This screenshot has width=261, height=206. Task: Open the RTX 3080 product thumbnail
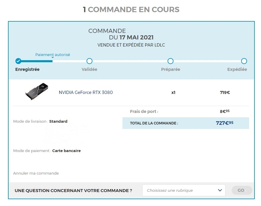[x=37, y=91]
